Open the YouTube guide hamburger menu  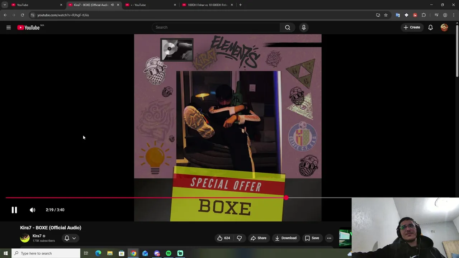9,28
